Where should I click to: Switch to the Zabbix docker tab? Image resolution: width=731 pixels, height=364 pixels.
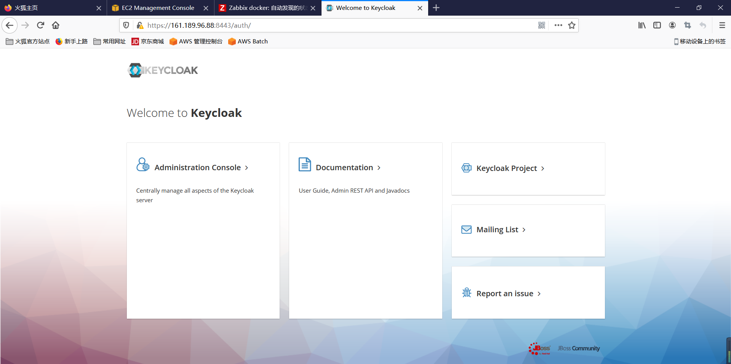(267, 8)
